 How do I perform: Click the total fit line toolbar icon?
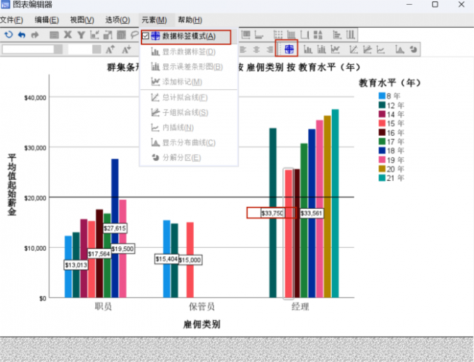tap(353, 49)
